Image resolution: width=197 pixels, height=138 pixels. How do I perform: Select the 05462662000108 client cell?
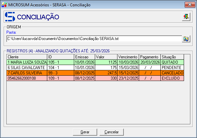coord(27,78)
